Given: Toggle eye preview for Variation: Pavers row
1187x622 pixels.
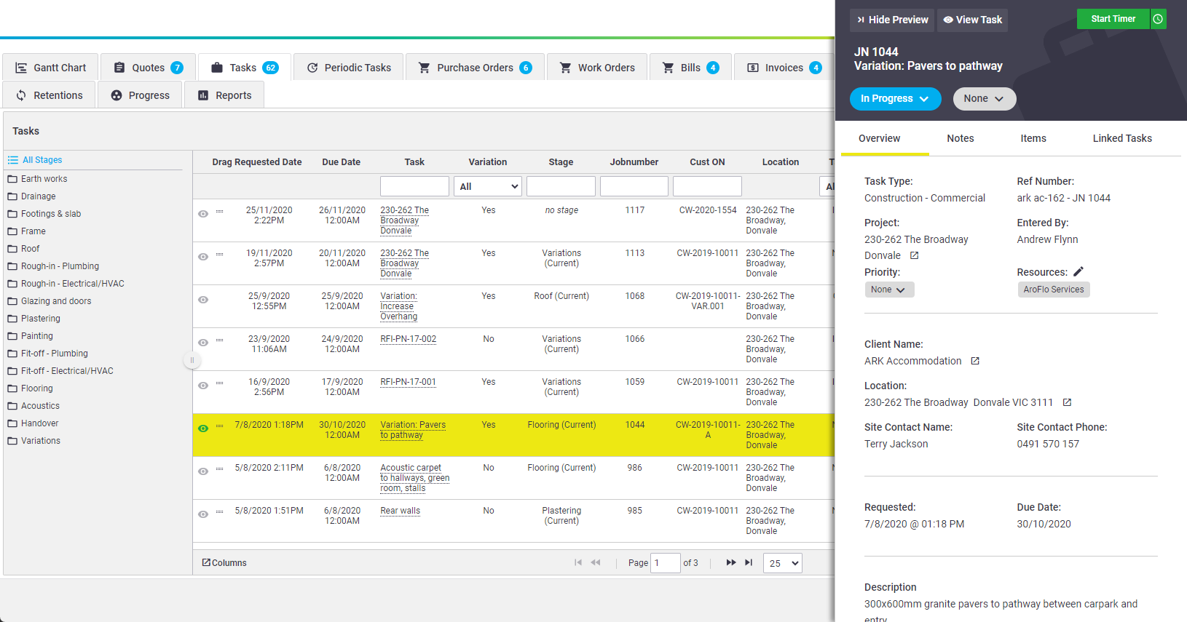Looking at the screenshot, I should click(203, 428).
